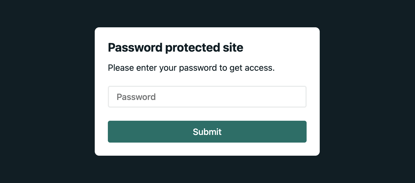Activate the text box labeled Password
415x183 pixels.
pyautogui.click(x=207, y=97)
